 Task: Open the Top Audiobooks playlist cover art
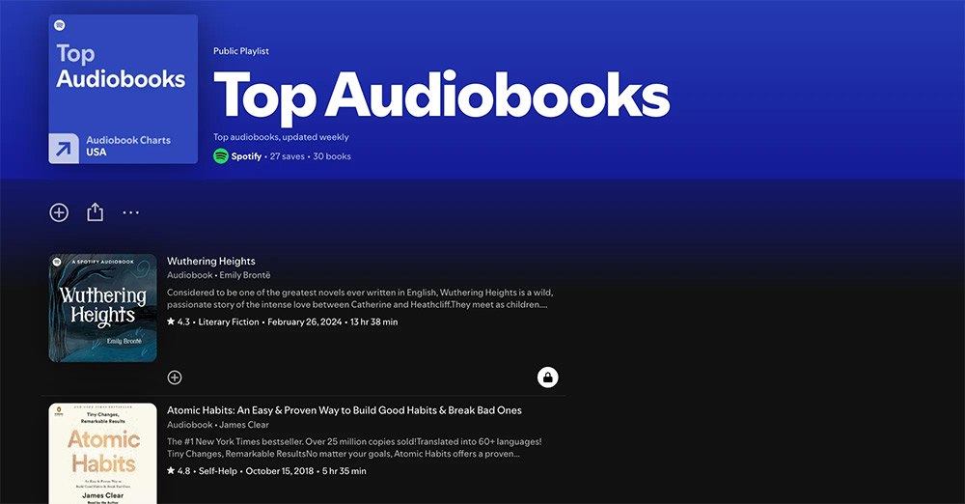124,90
